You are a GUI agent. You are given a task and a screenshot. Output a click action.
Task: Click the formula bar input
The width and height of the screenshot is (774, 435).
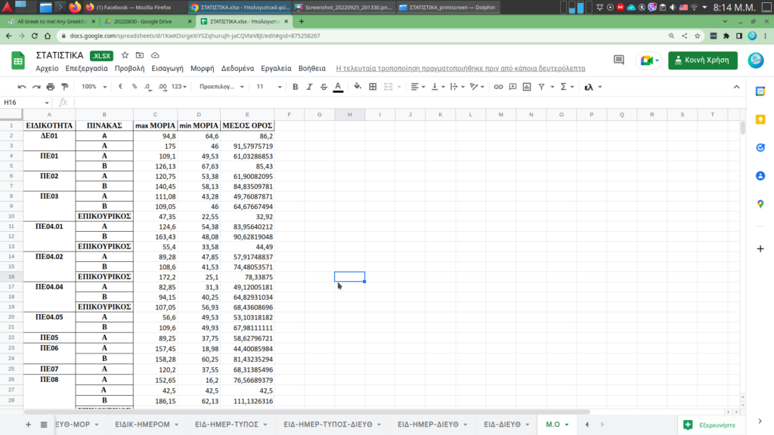point(410,102)
